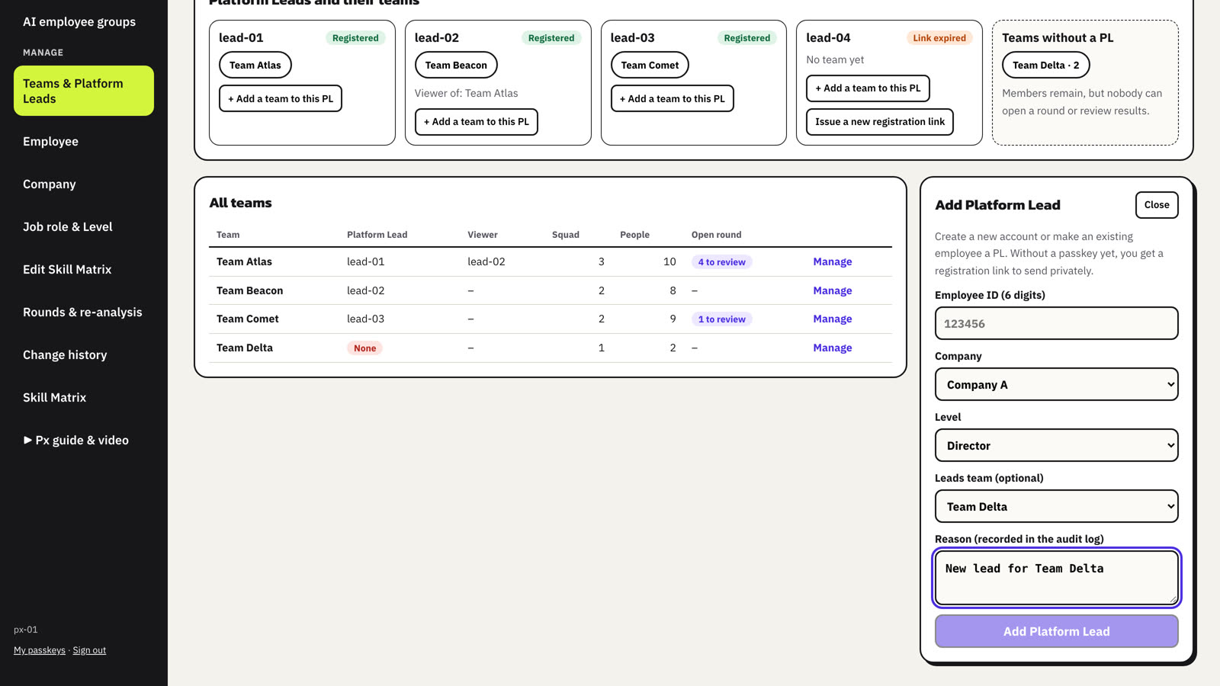
Task: Expand the Px guide & video section
Action: [x=76, y=440]
